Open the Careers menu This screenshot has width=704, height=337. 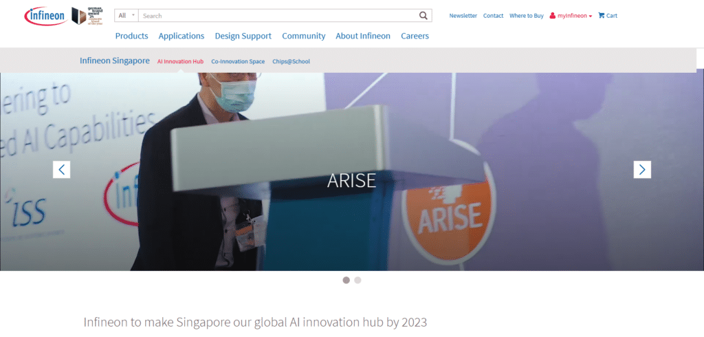coord(415,36)
